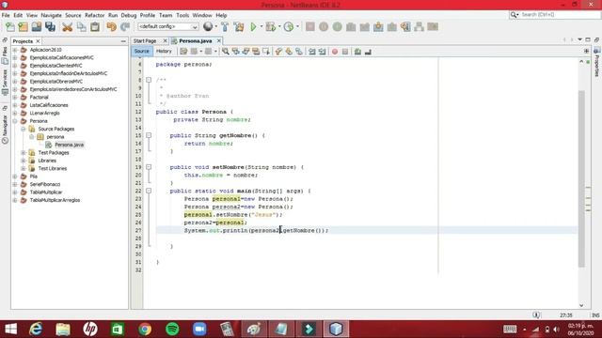Click the Profile Project clock icon
Screen dimensions: 602x338
click(x=289, y=27)
